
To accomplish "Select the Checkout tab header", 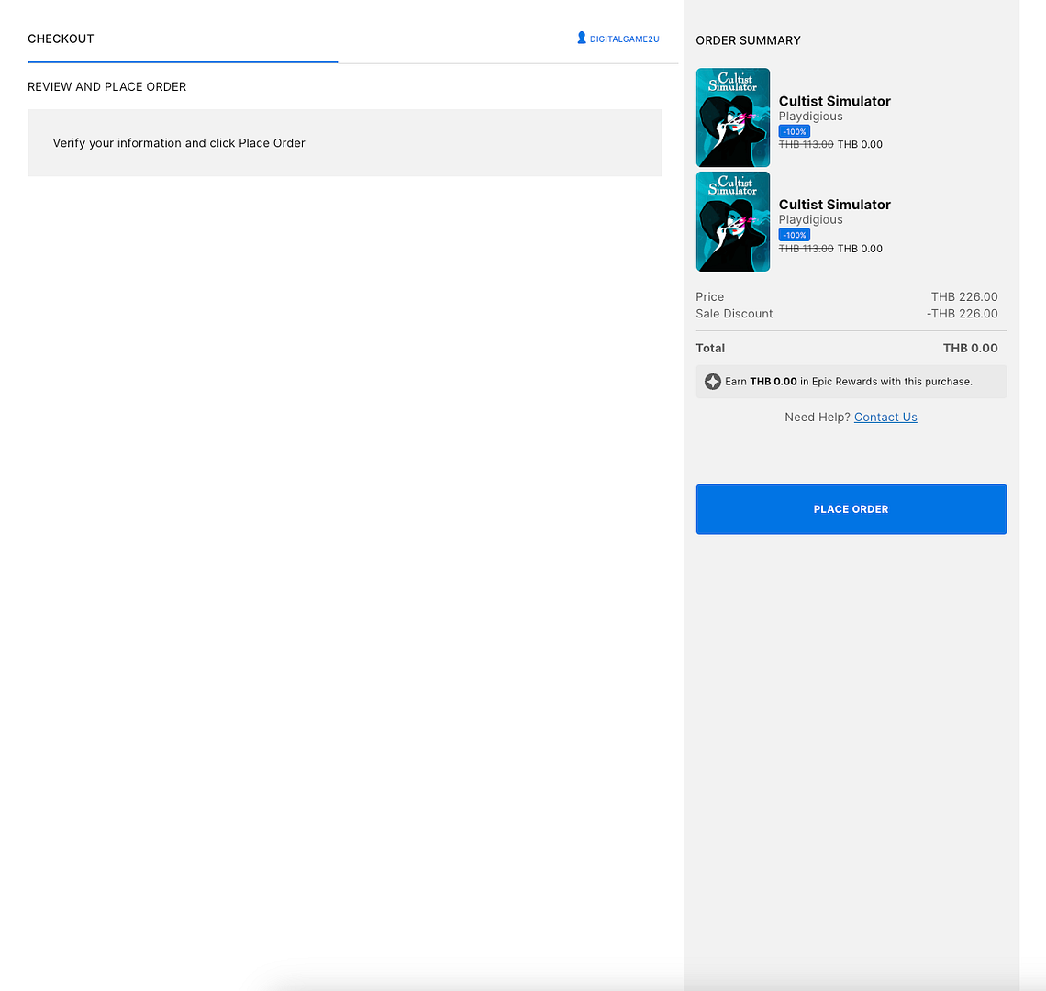I will pos(61,39).
